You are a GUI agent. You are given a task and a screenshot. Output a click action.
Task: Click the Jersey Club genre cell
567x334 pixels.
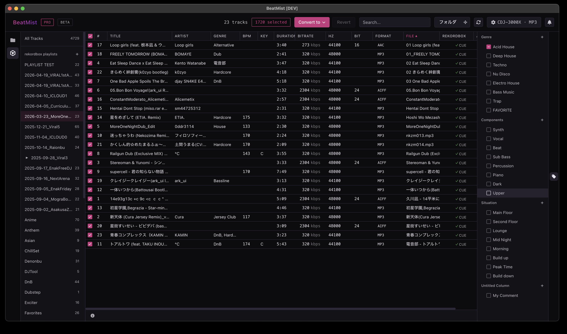click(225, 217)
